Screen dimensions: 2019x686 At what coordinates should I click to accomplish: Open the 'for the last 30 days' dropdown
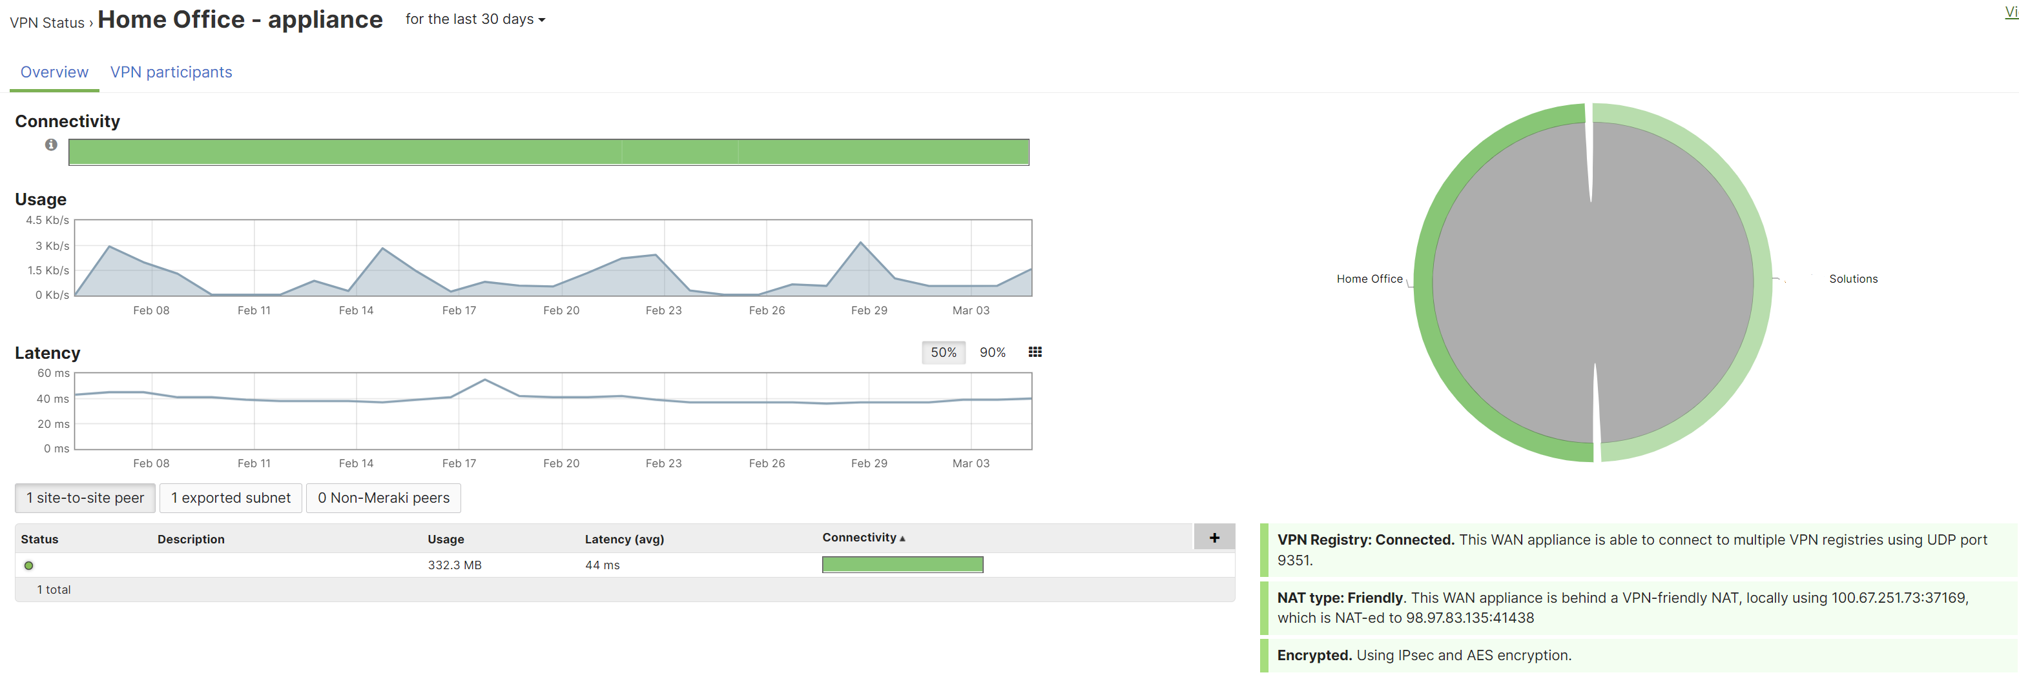pos(475,19)
